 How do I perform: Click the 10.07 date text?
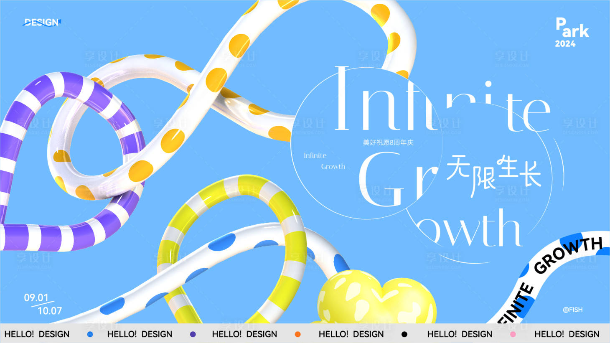pos(49,310)
